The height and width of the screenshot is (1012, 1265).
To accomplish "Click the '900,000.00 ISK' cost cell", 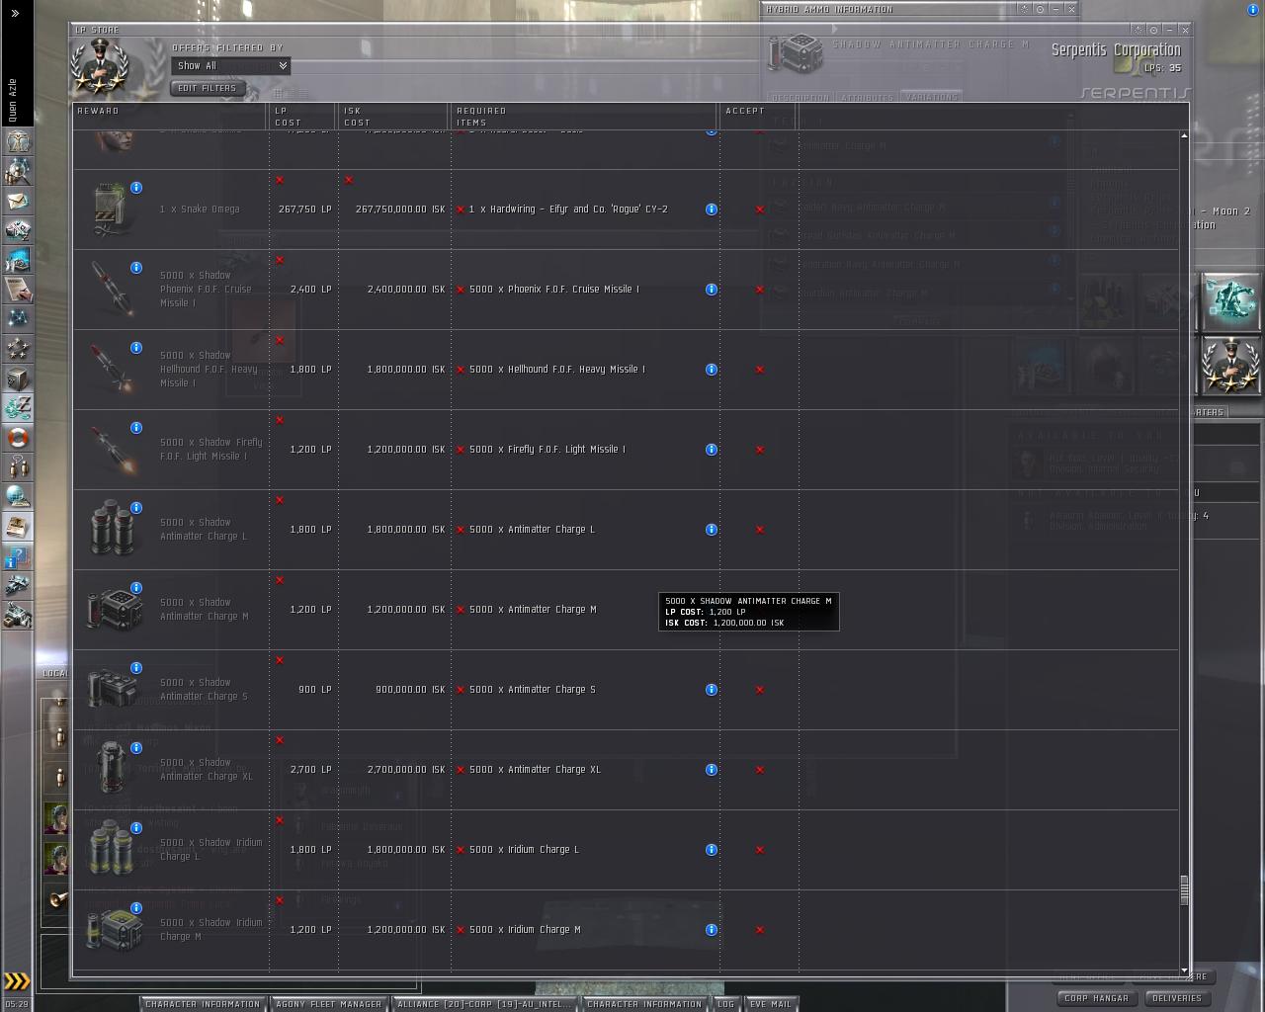I will pos(410,690).
